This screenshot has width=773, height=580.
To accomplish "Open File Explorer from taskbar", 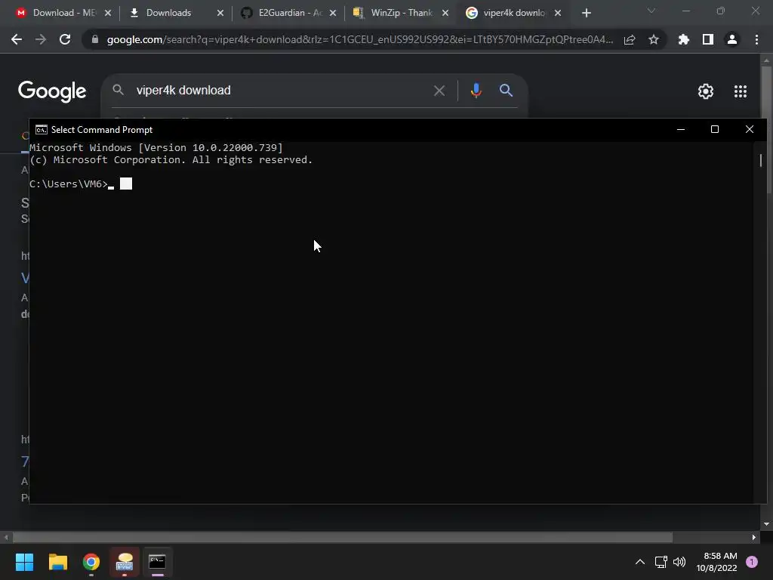I will (57, 562).
